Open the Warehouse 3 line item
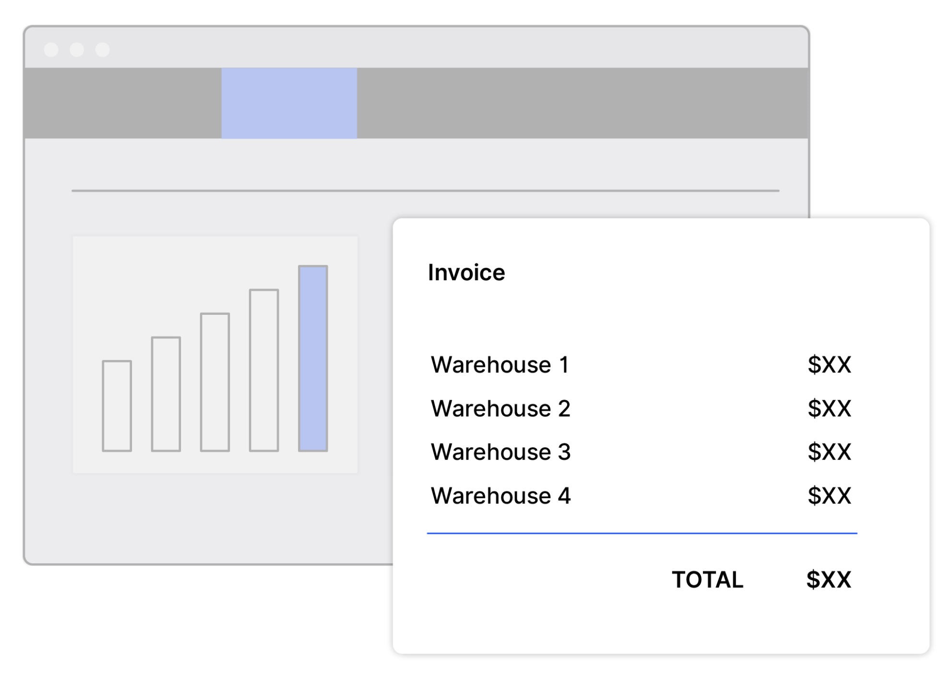The image size is (952, 679). tap(500, 452)
